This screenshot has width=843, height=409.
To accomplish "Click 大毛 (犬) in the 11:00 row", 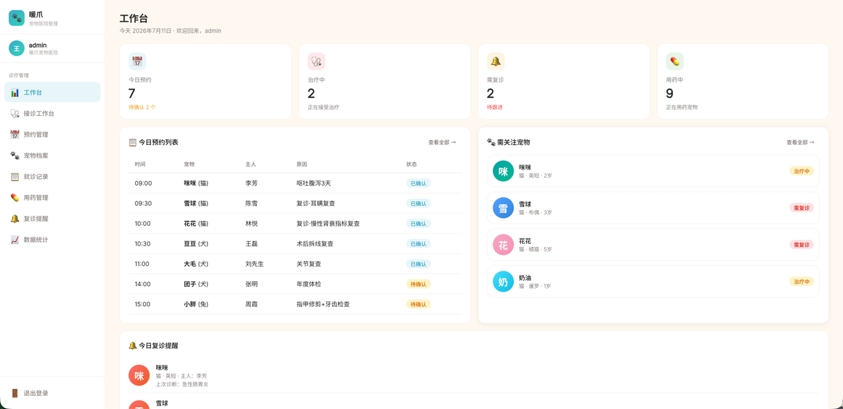I will [x=196, y=264].
